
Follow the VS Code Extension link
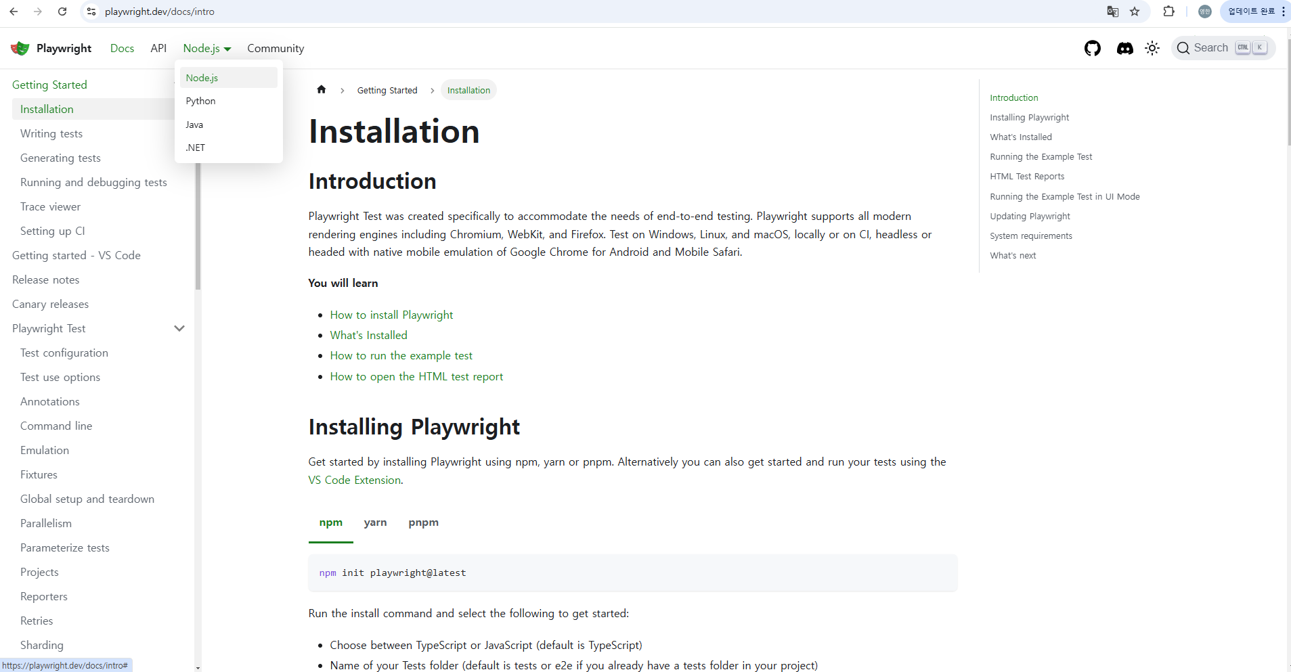355,480
